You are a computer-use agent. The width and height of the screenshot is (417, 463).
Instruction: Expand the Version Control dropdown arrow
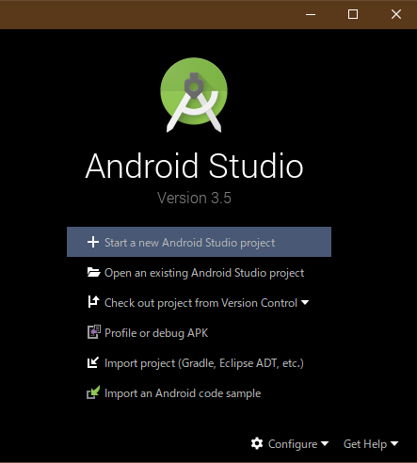(x=305, y=302)
